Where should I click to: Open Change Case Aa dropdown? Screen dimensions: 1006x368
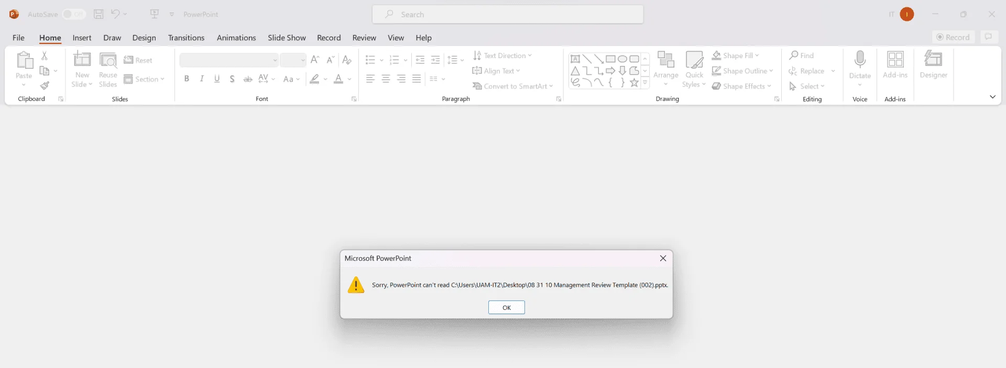click(291, 79)
